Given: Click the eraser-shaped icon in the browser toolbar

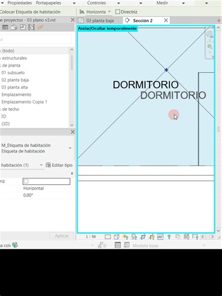Looking at the screenshot, I should (x=14, y=27).
